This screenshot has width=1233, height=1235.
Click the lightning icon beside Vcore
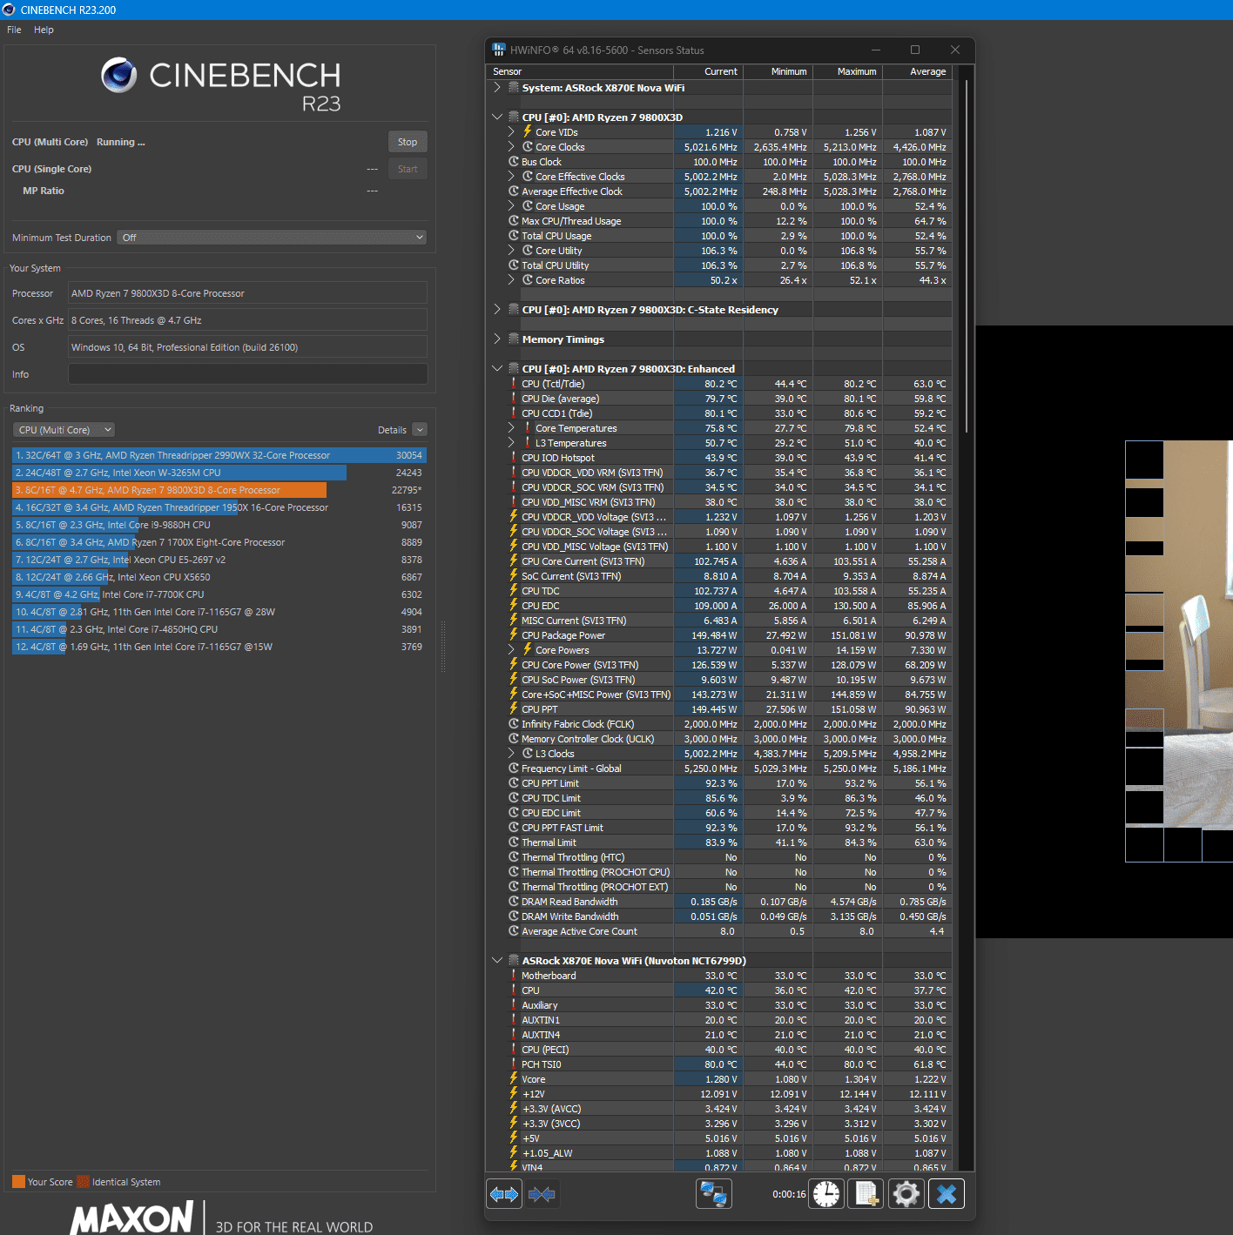(514, 1078)
